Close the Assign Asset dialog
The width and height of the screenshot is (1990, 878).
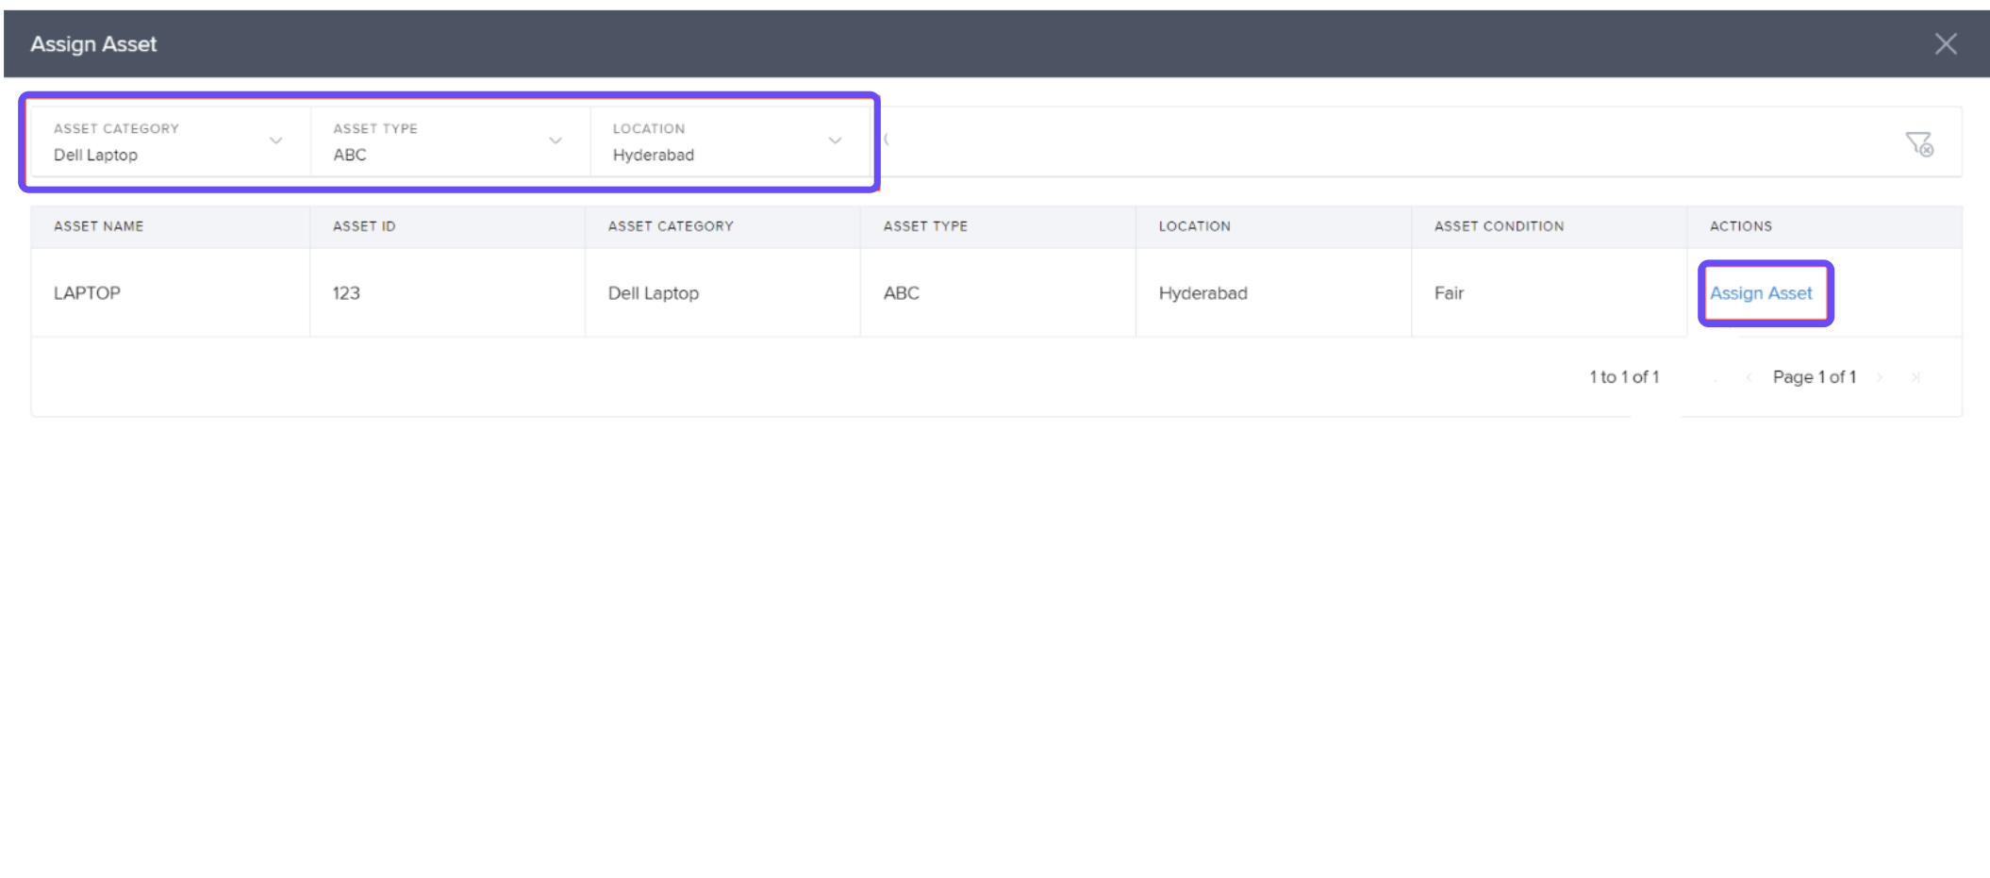[1945, 44]
